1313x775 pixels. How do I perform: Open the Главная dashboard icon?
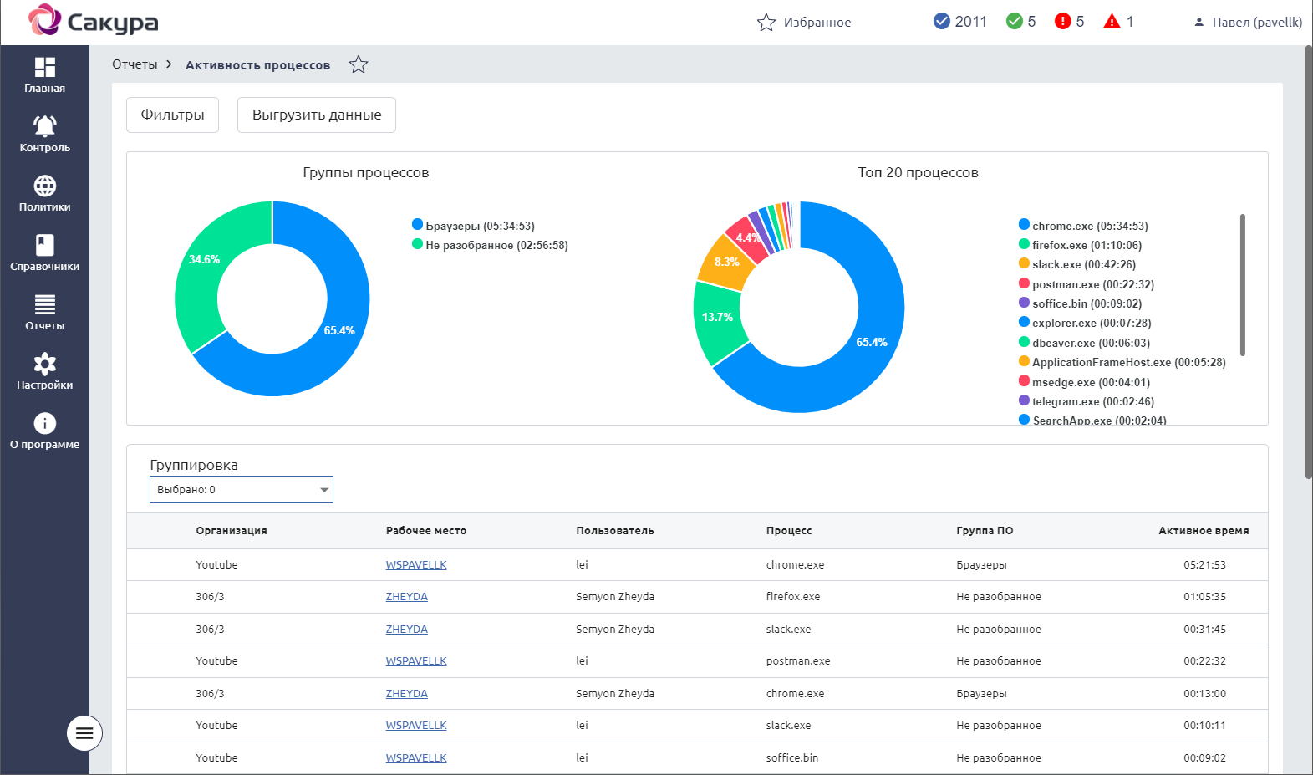point(44,68)
